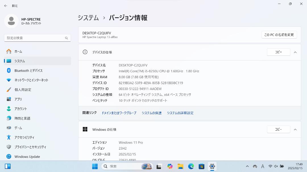Open Gaming settings in the sidebar
Screen dimensions: 307x172
click(x=38, y=128)
